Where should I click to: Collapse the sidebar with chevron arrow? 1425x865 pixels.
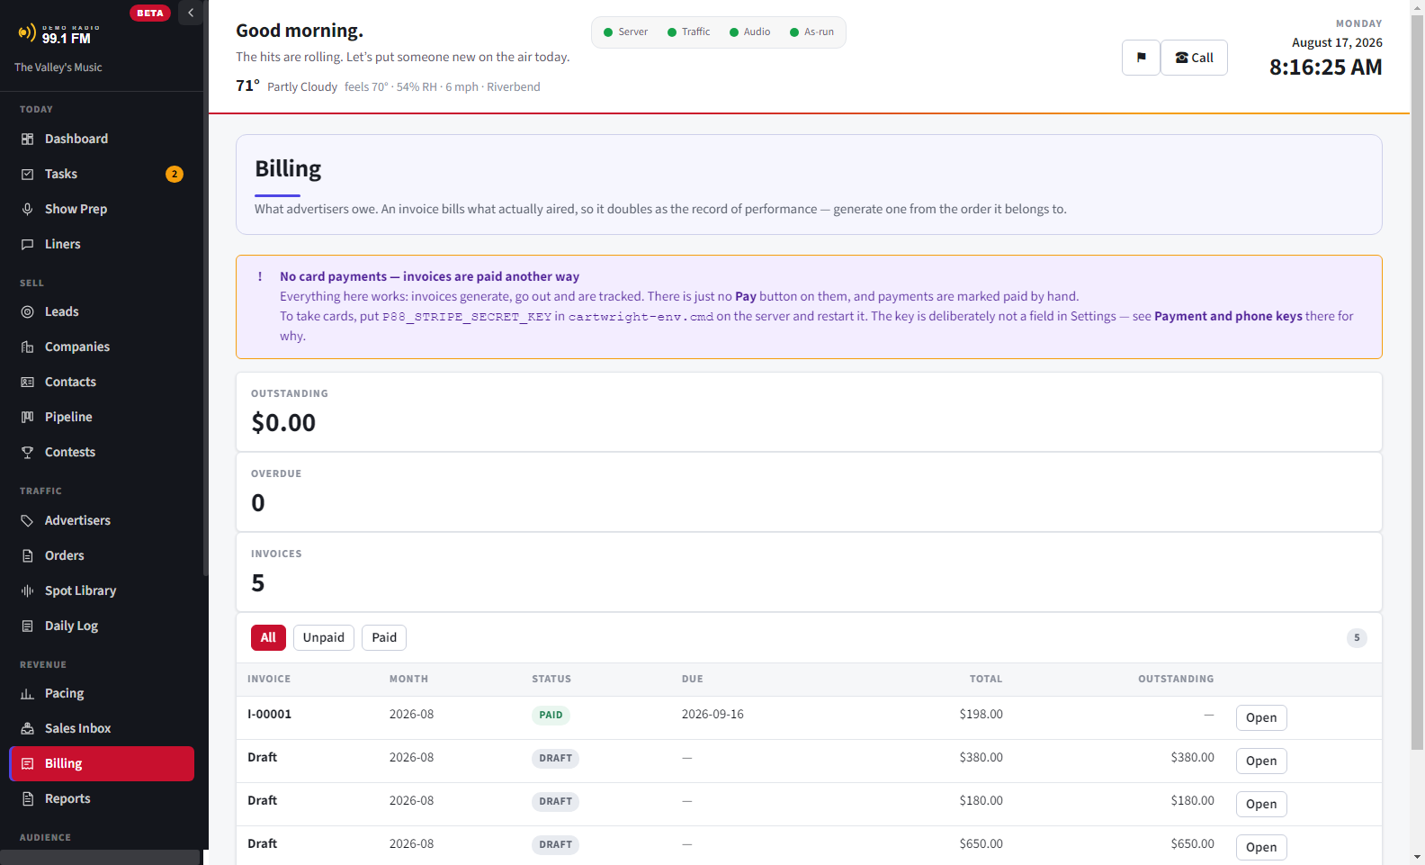pos(191,13)
